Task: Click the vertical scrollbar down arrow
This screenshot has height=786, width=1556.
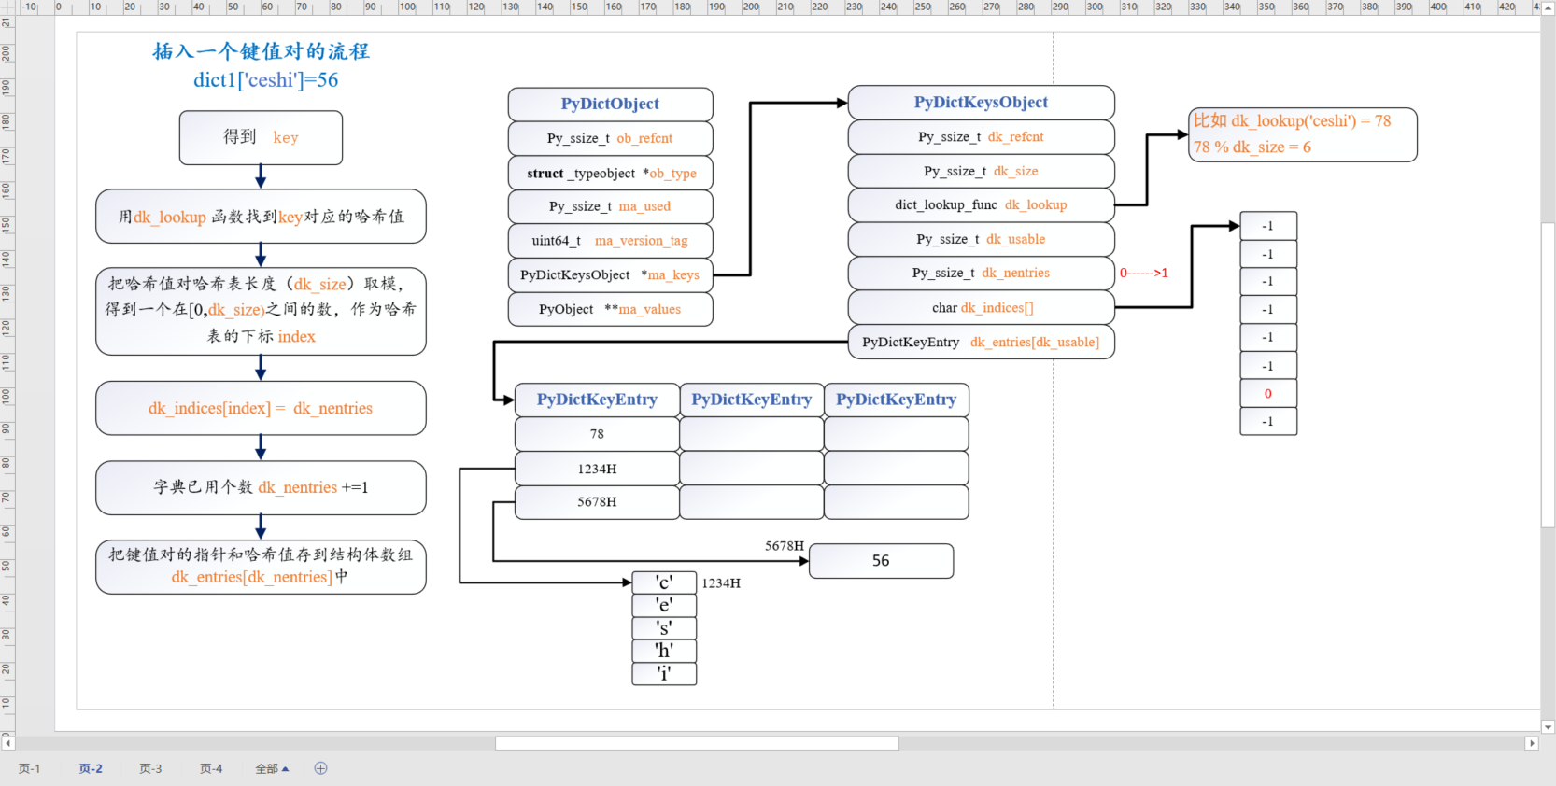Action: (x=1548, y=726)
